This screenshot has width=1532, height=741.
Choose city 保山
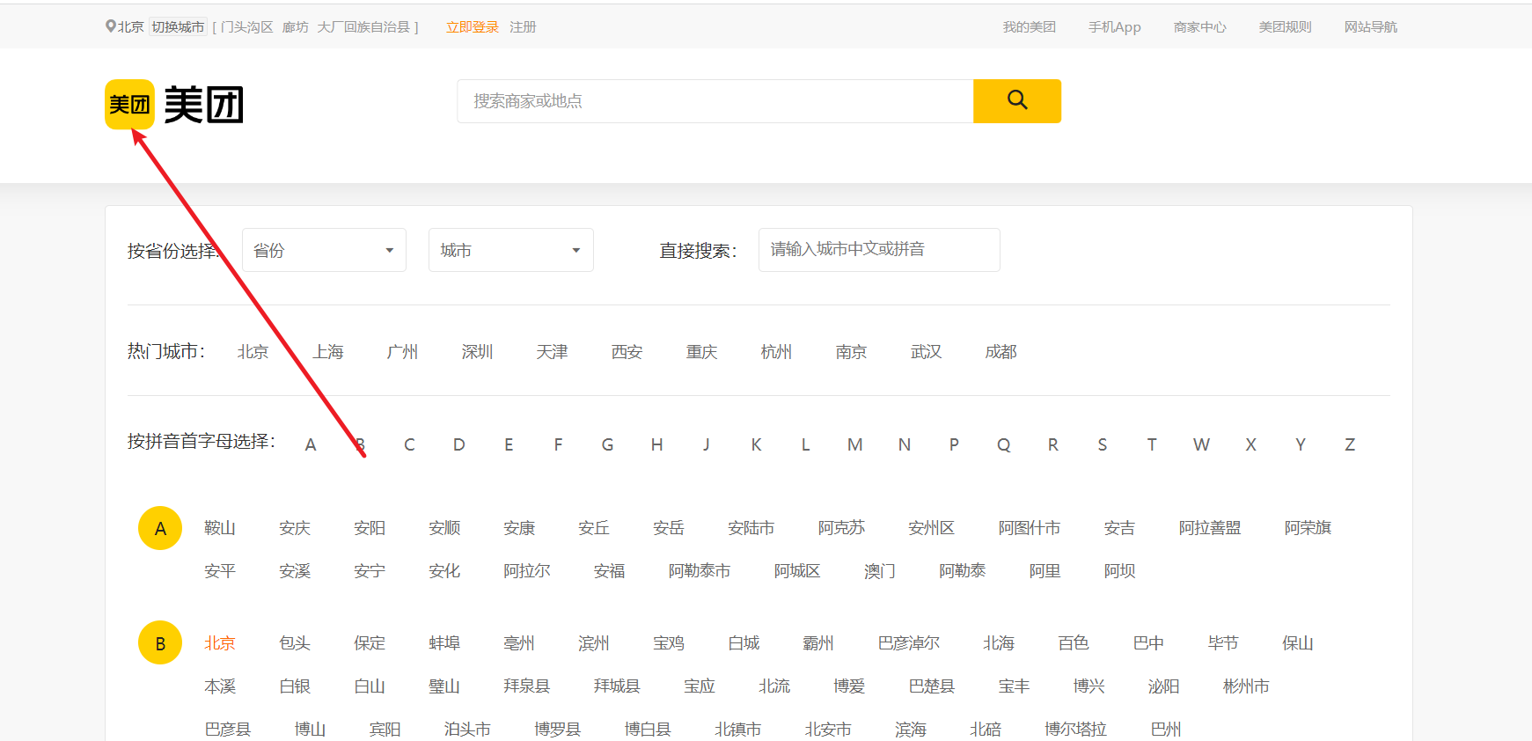pyautogui.click(x=1298, y=643)
